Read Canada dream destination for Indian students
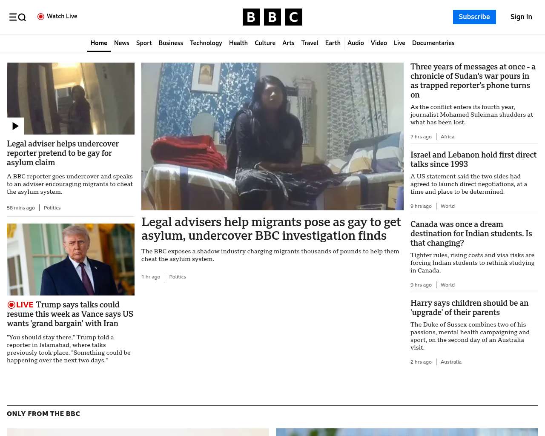The height and width of the screenshot is (436, 545). click(471, 234)
